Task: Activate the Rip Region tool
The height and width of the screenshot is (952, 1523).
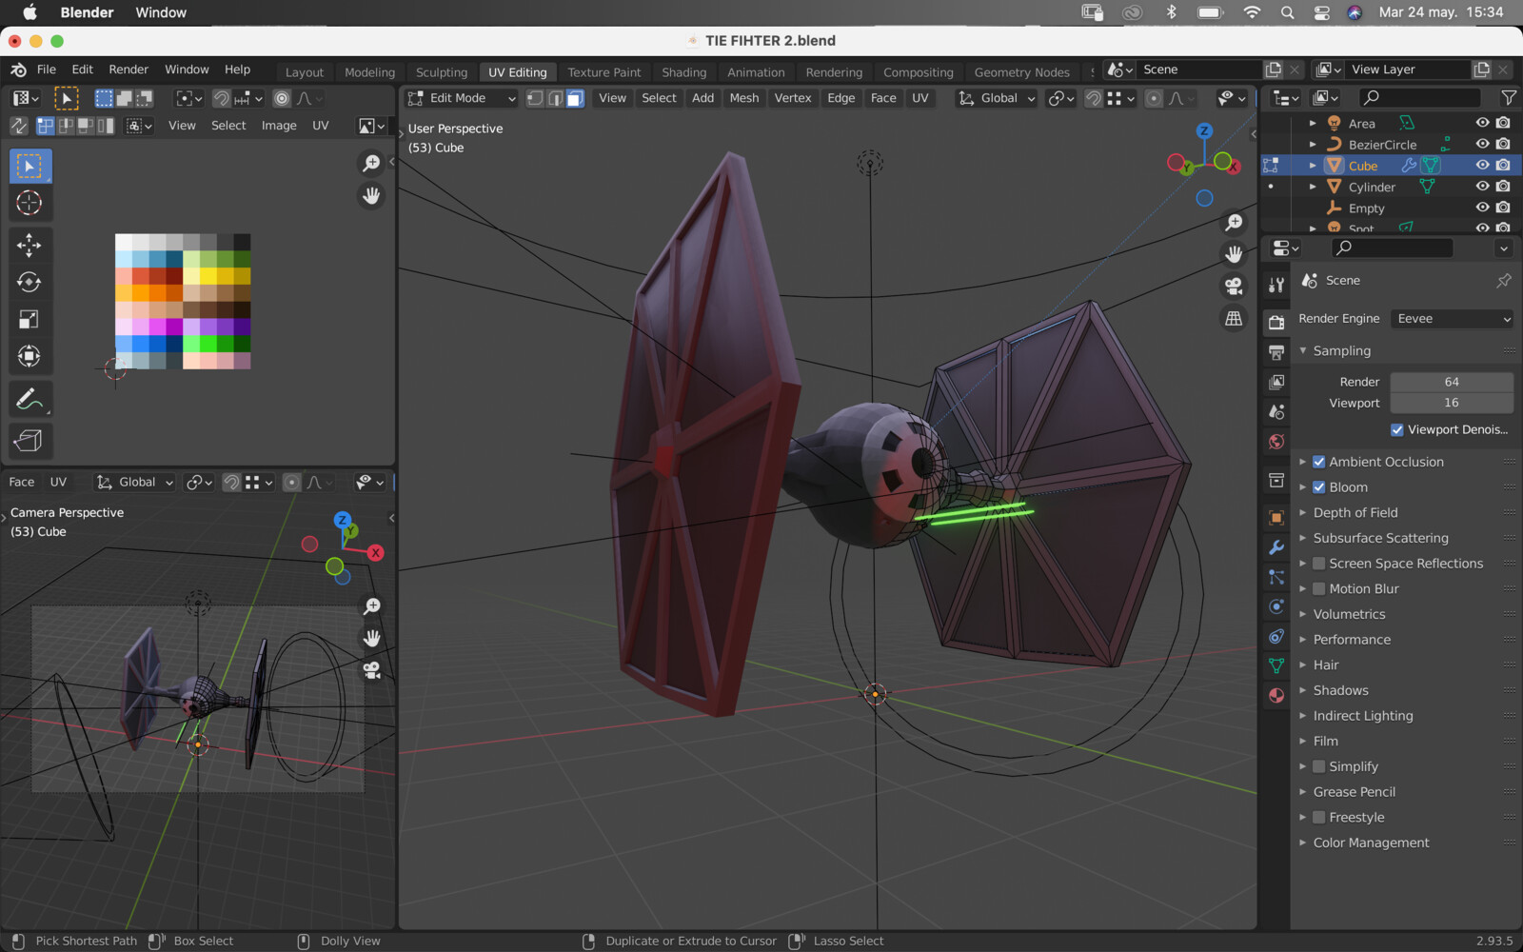Action: coord(30,441)
